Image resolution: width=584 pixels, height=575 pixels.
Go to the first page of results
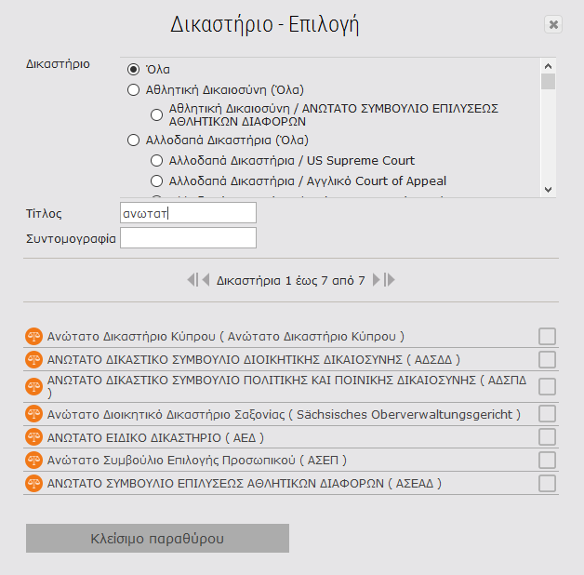pyautogui.click(x=192, y=279)
